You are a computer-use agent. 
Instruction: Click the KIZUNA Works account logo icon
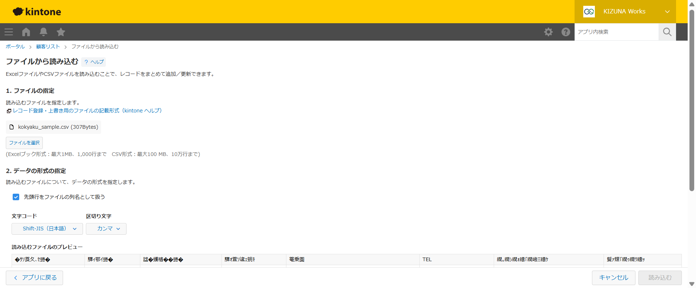pos(589,12)
